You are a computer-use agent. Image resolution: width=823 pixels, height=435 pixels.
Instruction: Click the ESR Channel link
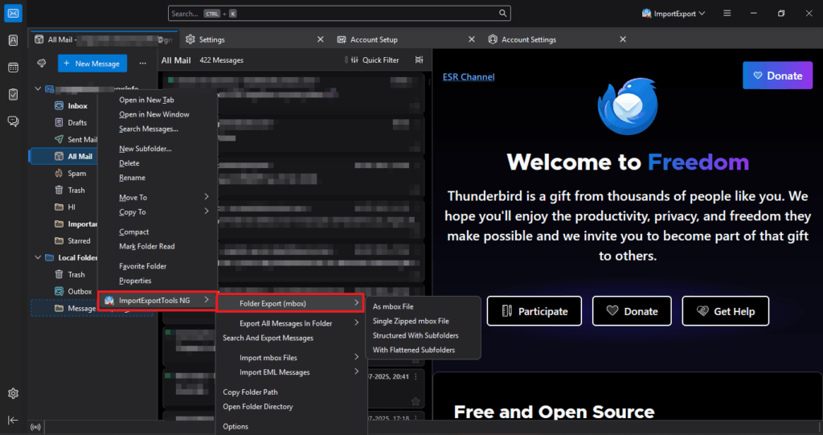pos(469,76)
